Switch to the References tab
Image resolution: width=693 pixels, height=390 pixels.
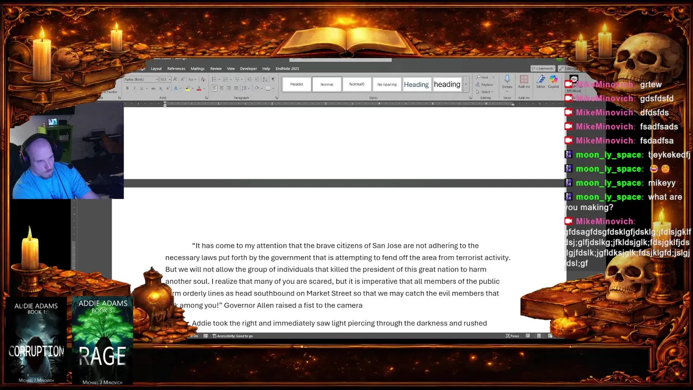pos(176,69)
